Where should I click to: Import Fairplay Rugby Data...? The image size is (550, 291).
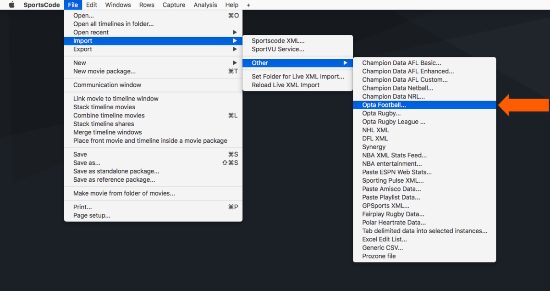pyautogui.click(x=424, y=214)
